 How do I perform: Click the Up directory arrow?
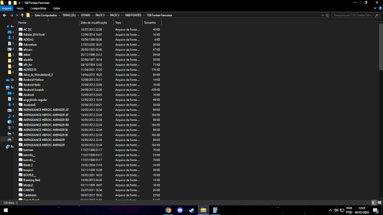(x=22, y=15)
